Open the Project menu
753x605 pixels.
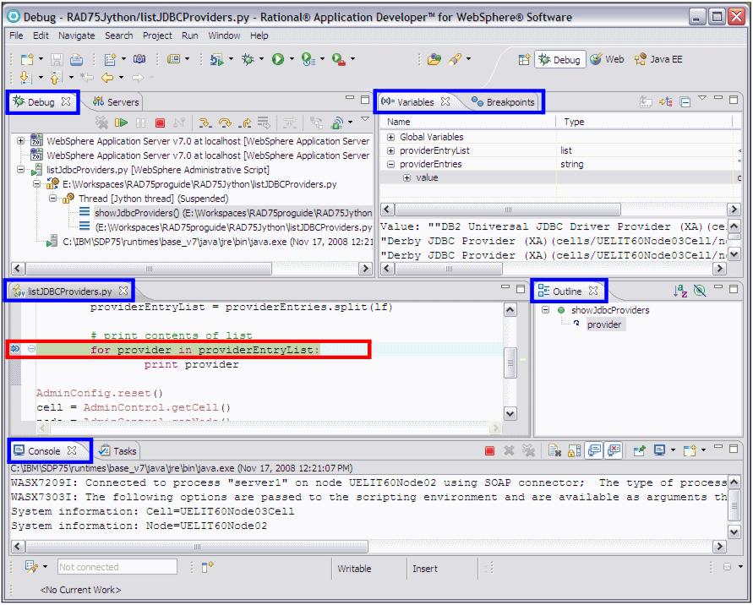[157, 35]
